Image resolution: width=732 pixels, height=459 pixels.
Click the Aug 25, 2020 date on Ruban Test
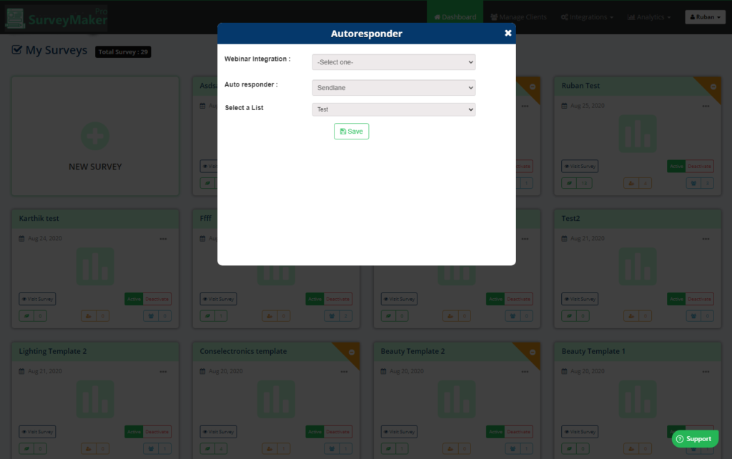pos(588,106)
